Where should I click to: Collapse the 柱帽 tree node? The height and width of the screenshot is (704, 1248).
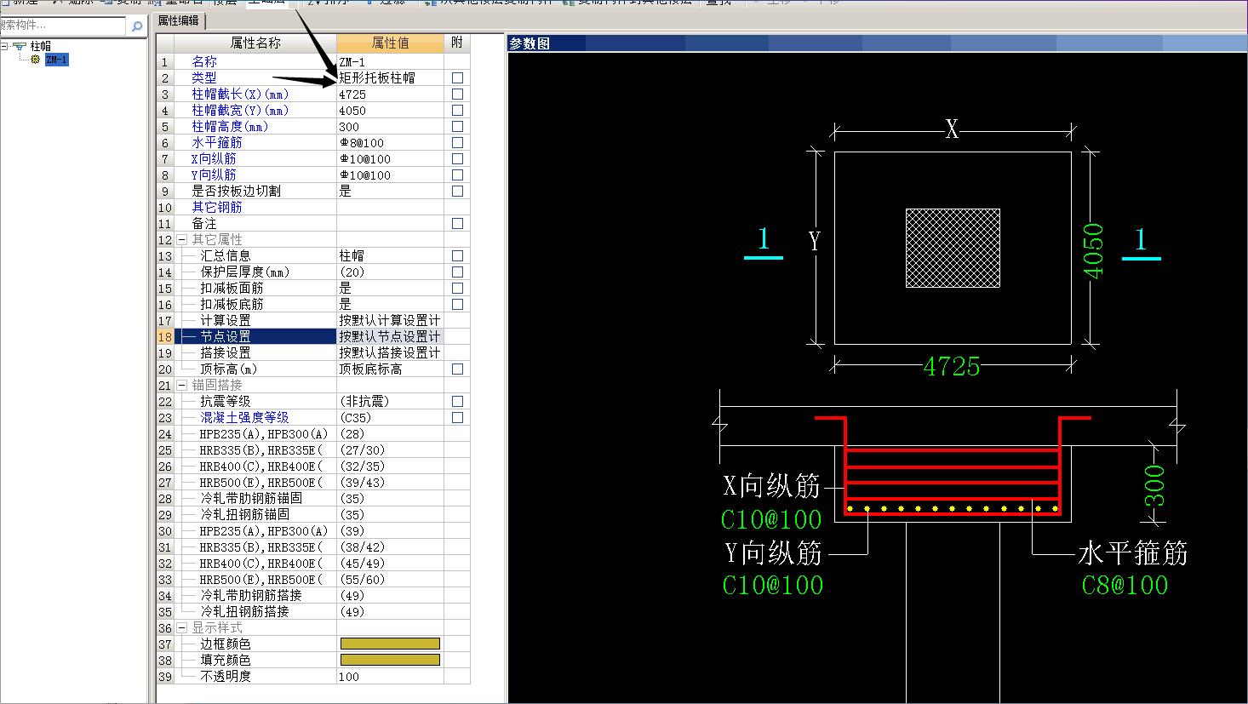tap(4, 46)
